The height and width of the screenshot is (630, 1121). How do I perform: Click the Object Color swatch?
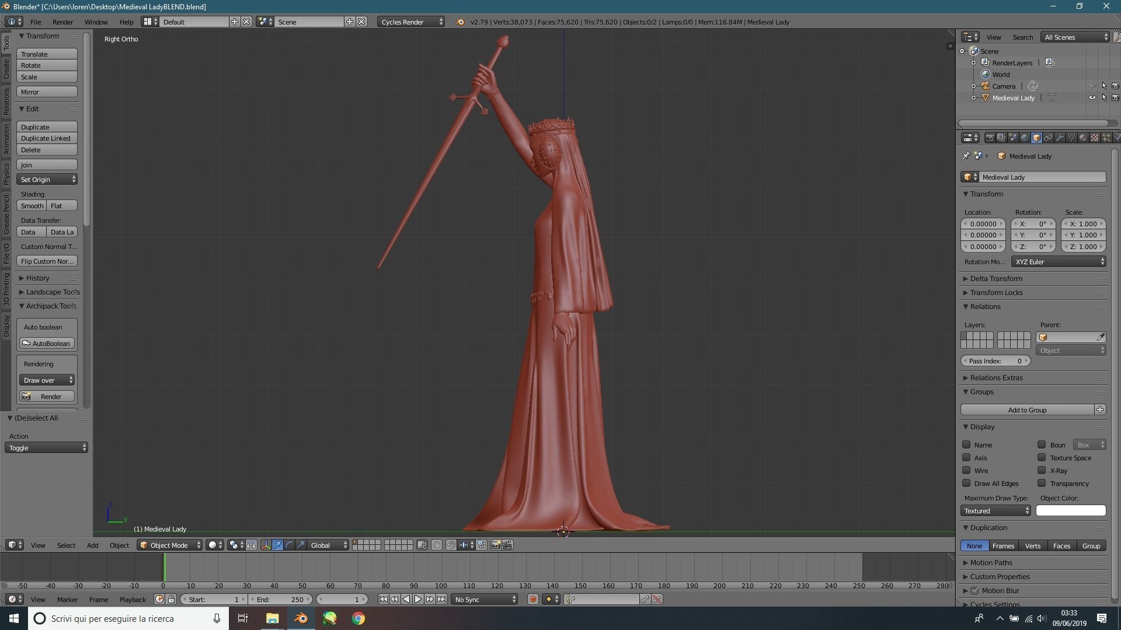pos(1071,510)
